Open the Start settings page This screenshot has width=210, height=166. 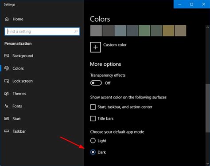pyautogui.click(x=16, y=119)
